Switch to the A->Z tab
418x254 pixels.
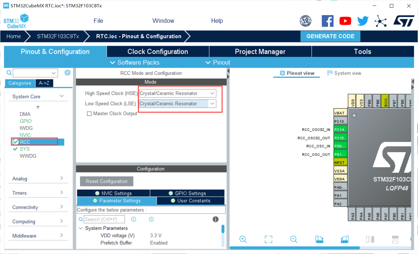[44, 83]
